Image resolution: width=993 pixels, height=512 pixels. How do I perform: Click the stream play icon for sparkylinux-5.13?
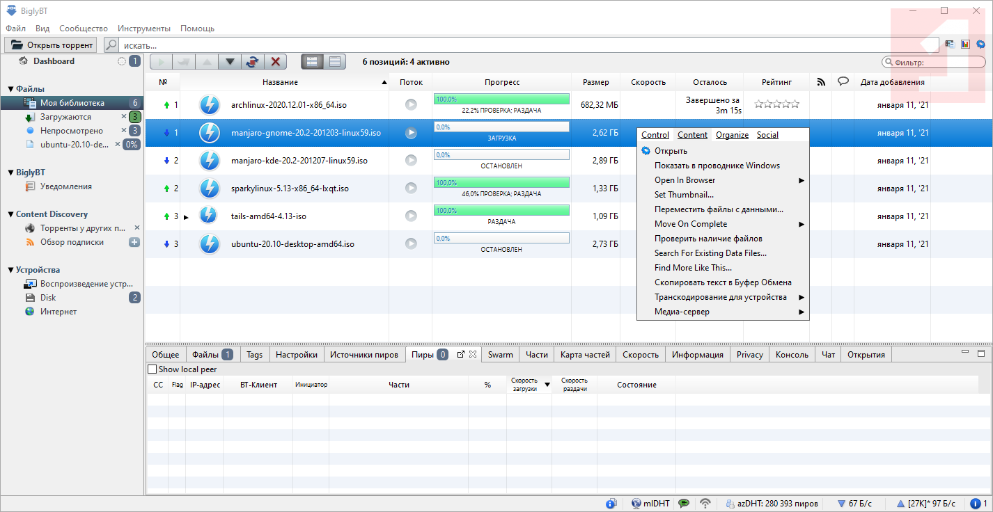coord(411,189)
